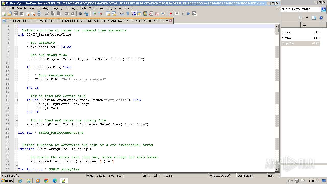Toggle the indent guide toolbar button
Screen dimensions: 327x184
[x=133, y=14]
